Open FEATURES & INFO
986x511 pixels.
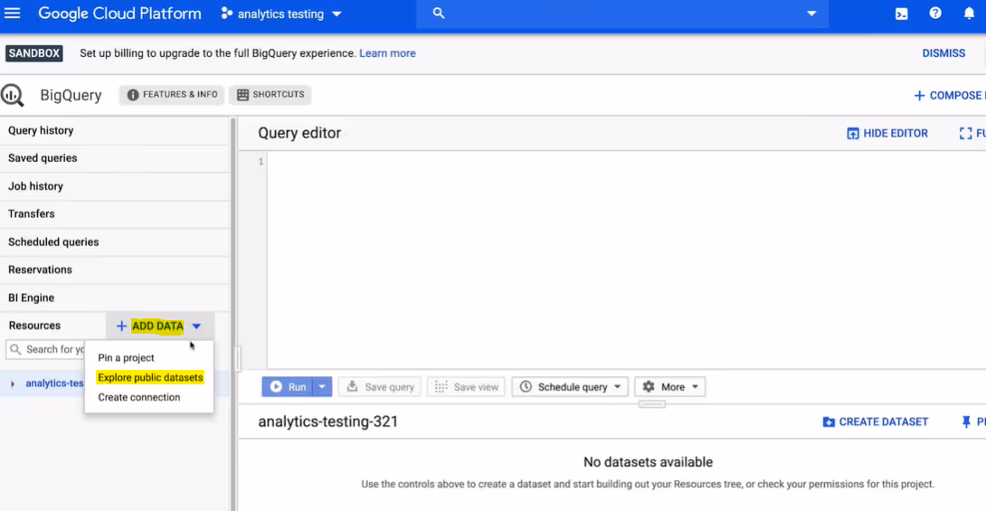tap(172, 94)
